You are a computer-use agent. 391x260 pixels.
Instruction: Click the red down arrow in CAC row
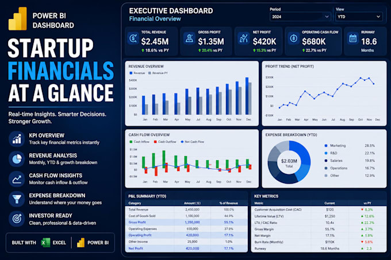click(362, 209)
